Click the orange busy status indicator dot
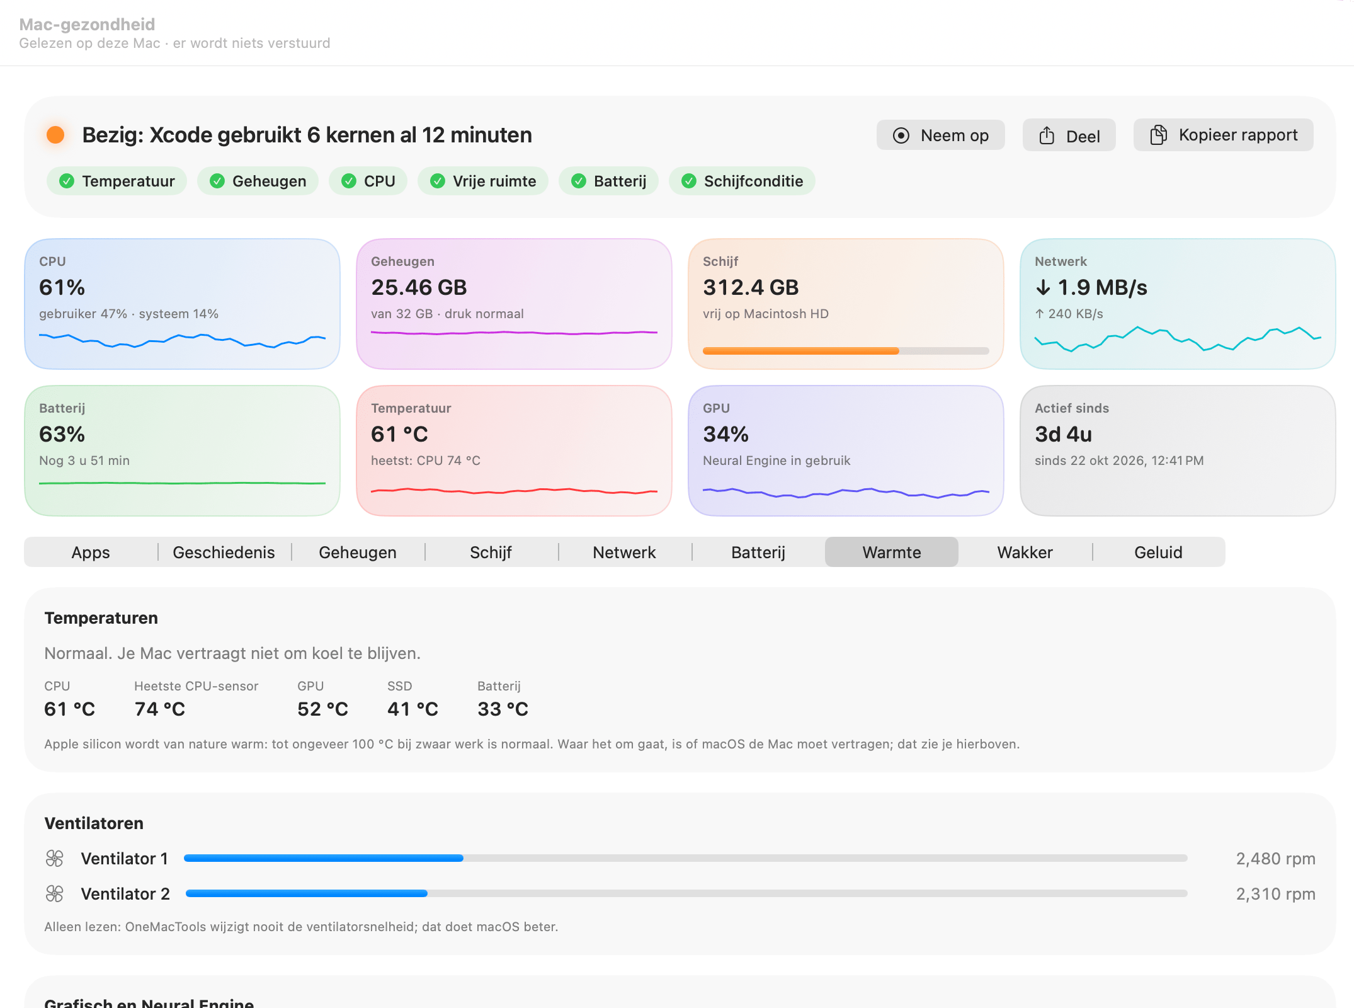Viewport: 1354px width, 1008px height. pyautogui.click(x=55, y=135)
